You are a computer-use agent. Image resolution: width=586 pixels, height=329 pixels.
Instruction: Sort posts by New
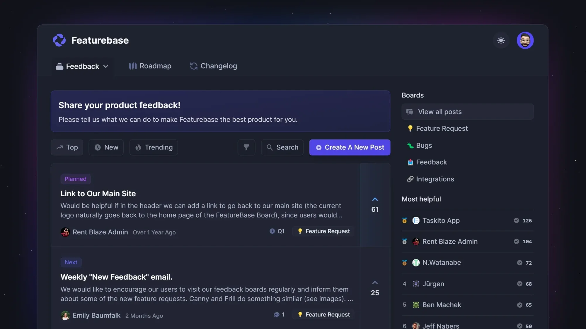106,147
